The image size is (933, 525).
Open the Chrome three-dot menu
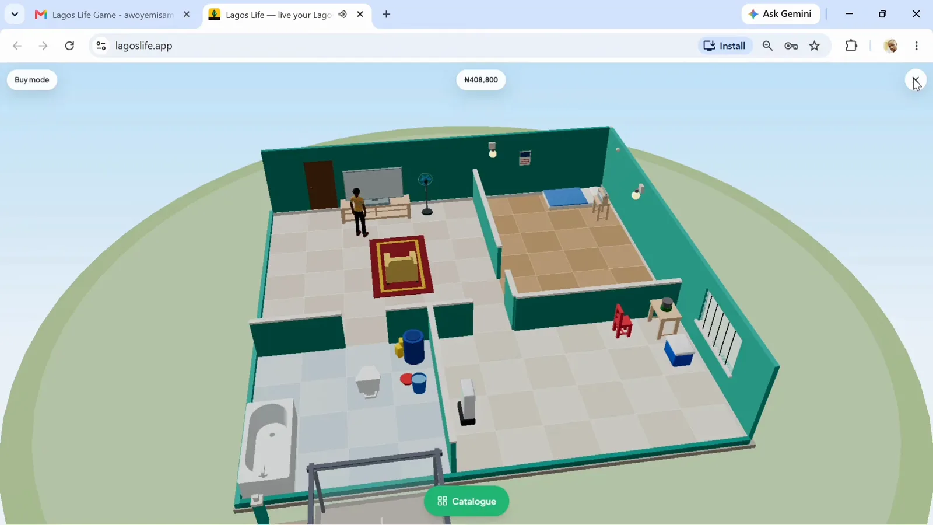917,45
